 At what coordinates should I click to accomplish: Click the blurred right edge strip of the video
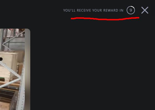click(28, 69)
